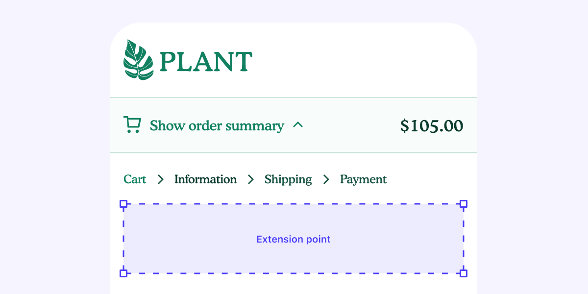This screenshot has height=294, width=588.
Task: Click the monstera leaf logo icon
Action: tap(138, 60)
